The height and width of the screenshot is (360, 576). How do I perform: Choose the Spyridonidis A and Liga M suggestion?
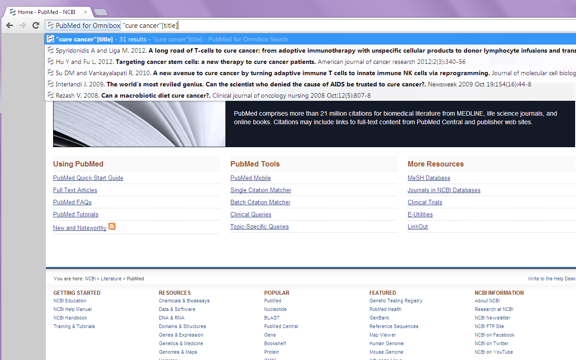pyautogui.click(x=310, y=50)
